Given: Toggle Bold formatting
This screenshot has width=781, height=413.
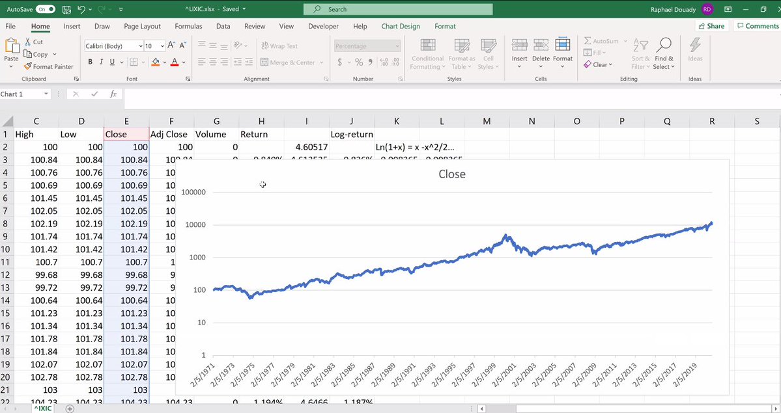Looking at the screenshot, I should coord(90,62).
